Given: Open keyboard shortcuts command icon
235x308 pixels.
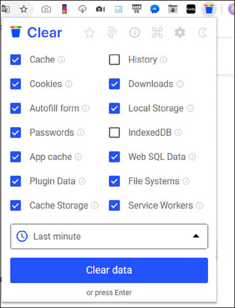Looking at the screenshot, I should point(157,32).
